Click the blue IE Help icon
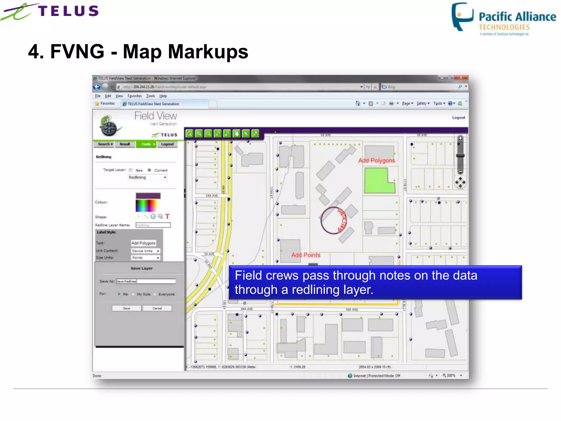 (x=450, y=103)
